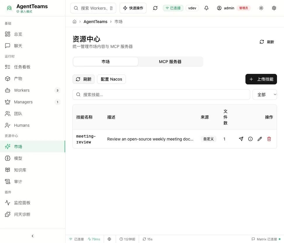Click the home breadcrumb icon
The image size is (284, 243).
[75, 22]
